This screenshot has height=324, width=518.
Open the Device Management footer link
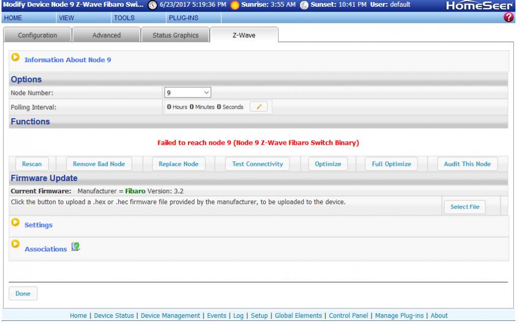click(170, 315)
